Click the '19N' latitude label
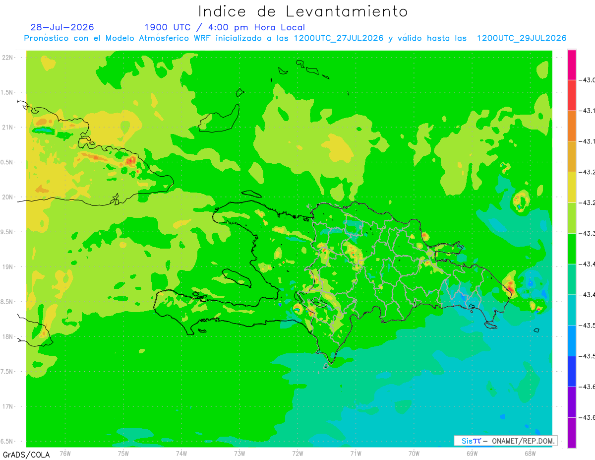 point(8,267)
